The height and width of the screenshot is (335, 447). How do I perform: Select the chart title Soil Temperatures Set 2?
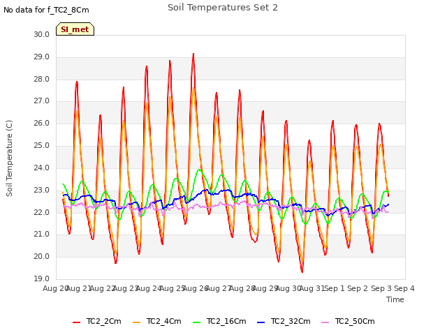tap(223, 8)
